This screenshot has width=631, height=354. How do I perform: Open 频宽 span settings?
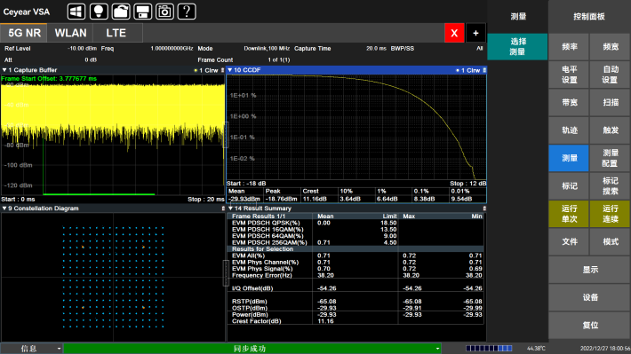pos(610,47)
